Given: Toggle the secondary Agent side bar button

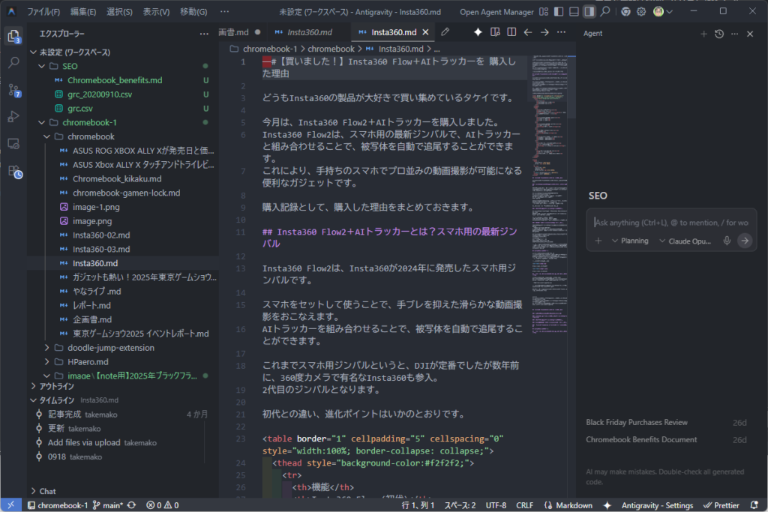Looking at the screenshot, I should 589,12.
